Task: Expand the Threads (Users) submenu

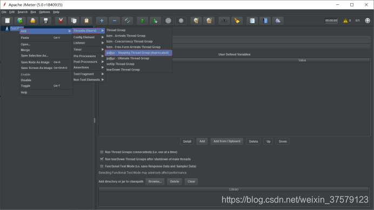Action: tap(89, 31)
